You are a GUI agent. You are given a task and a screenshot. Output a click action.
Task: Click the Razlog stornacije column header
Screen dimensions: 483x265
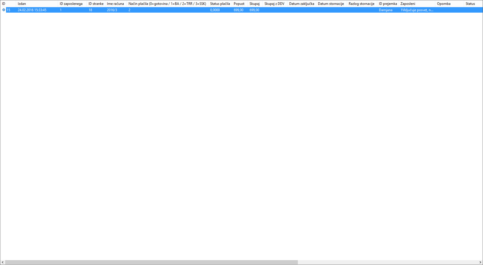pyautogui.click(x=361, y=4)
